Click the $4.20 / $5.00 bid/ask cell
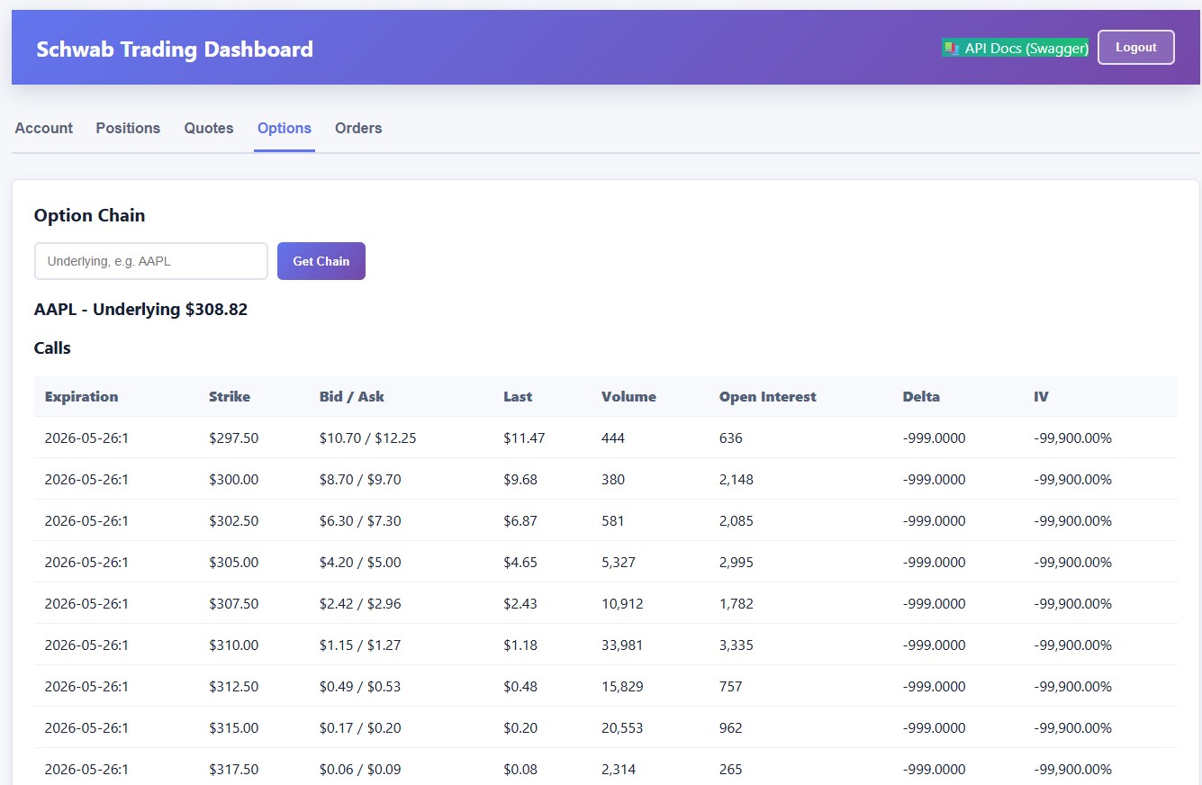 tap(360, 563)
